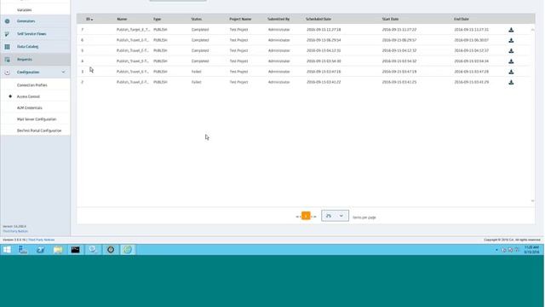Sort by End Date column header
The image size is (545, 307).
point(462,19)
